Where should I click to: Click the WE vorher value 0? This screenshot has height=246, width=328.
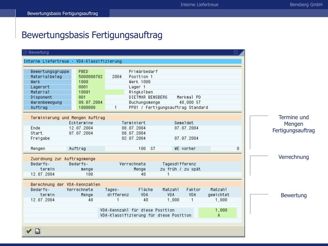click(x=238, y=149)
